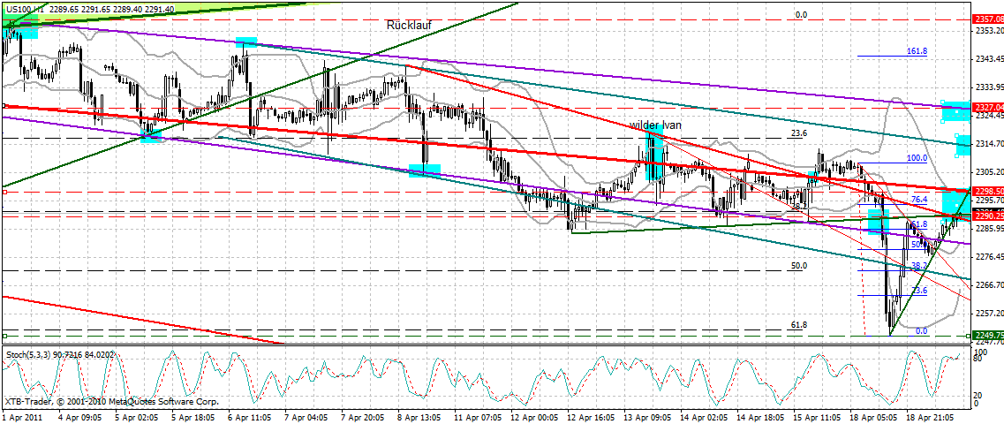Select the blue 76.4 Fibonacci level label

coord(919,199)
